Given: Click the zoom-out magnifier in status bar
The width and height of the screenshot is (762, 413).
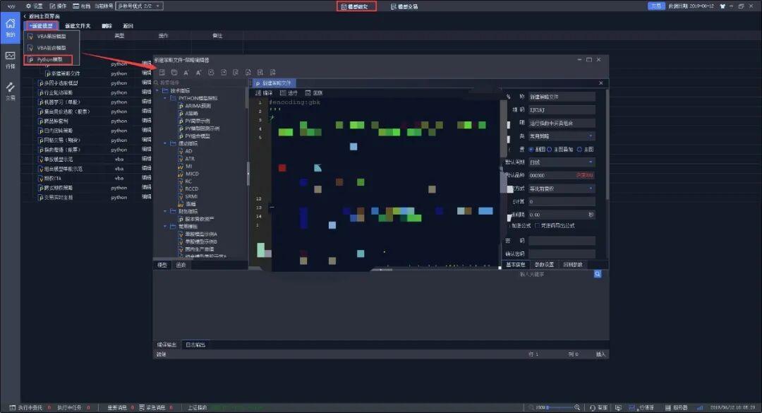Looking at the screenshot, I should [532, 407].
